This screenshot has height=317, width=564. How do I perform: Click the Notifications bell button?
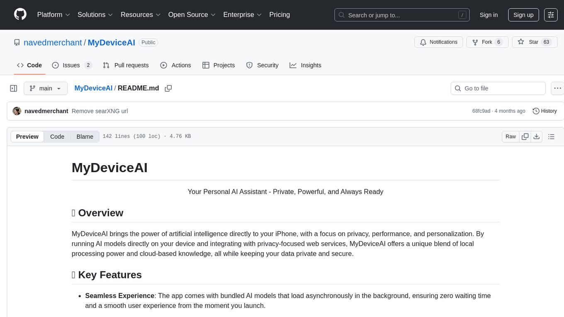(439, 42)
